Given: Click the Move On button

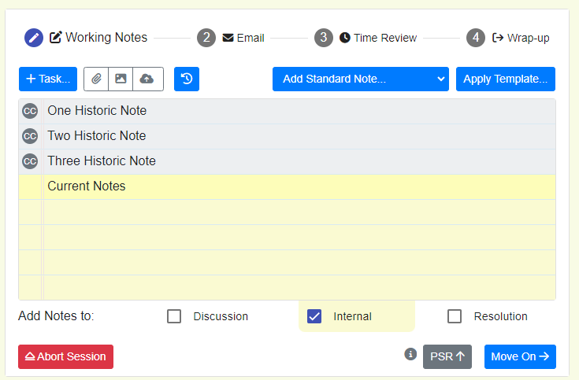Looking at the screenshot, I should click(520, 356).
